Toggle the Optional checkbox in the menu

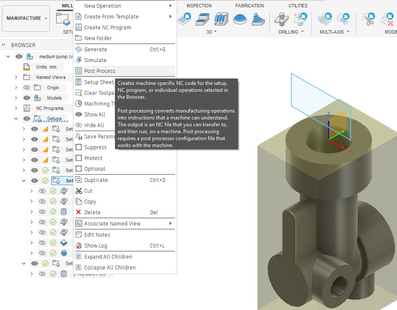(x=79, y=169)
